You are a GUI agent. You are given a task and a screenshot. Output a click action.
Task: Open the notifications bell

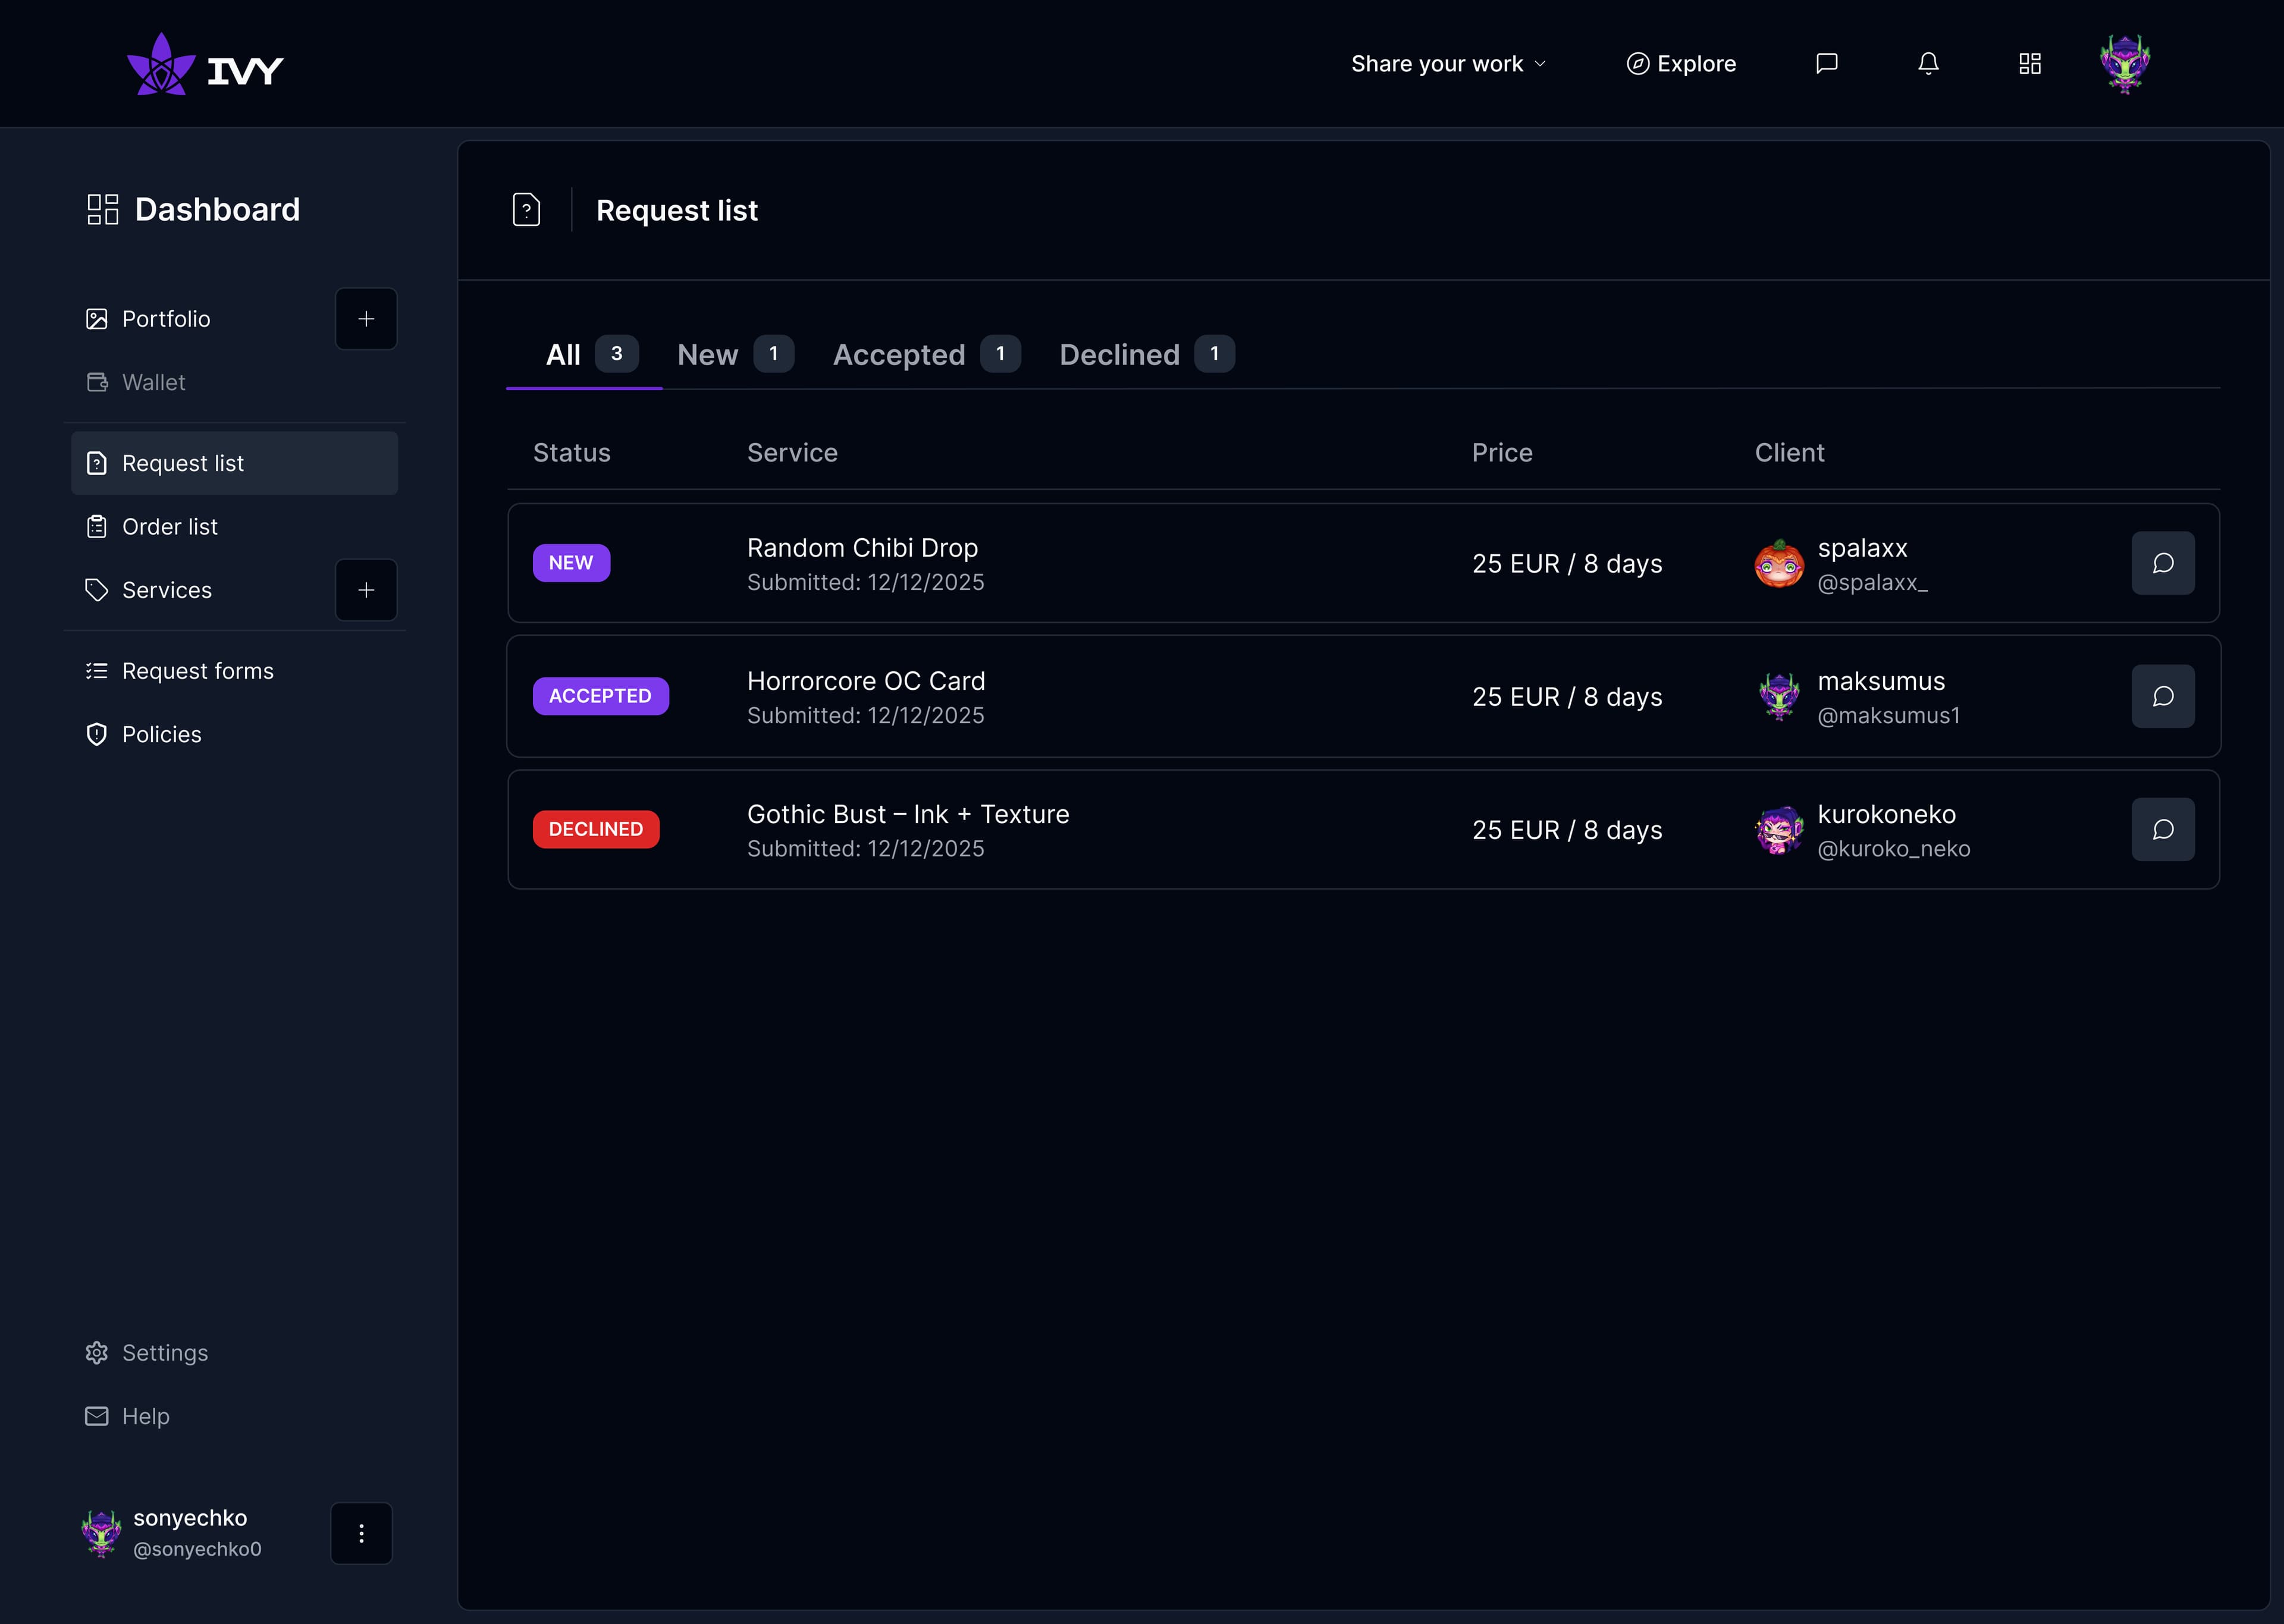(1928, 64)
